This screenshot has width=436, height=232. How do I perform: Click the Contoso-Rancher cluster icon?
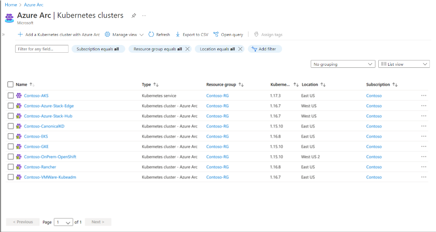pos(19,167)
